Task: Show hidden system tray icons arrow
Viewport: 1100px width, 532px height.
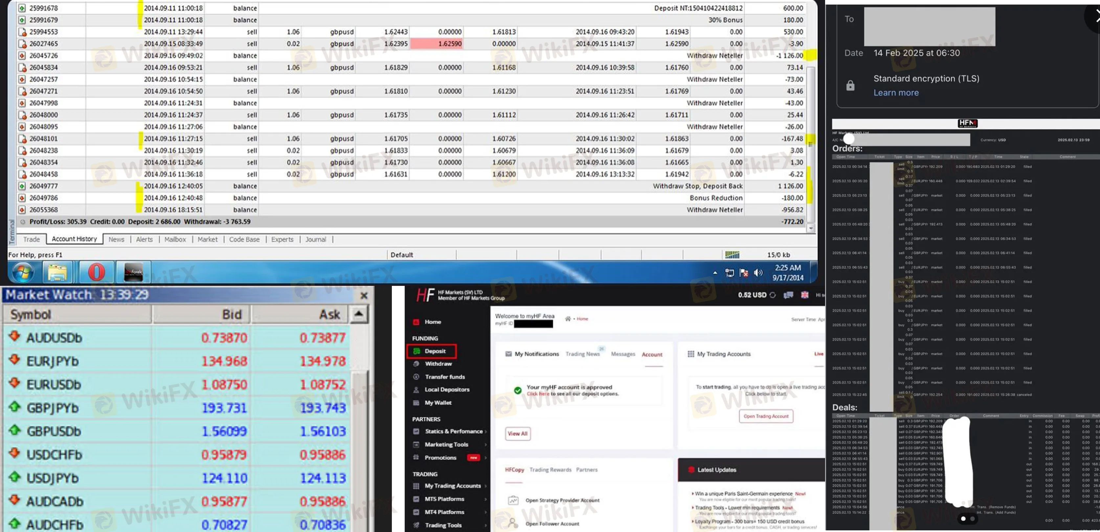Action: 715,273
